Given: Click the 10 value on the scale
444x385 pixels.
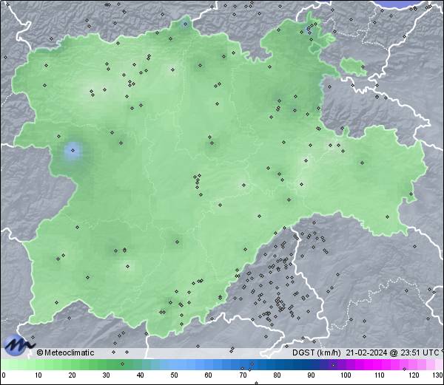Looking at the screenshot, I should (x=38, y=375).
